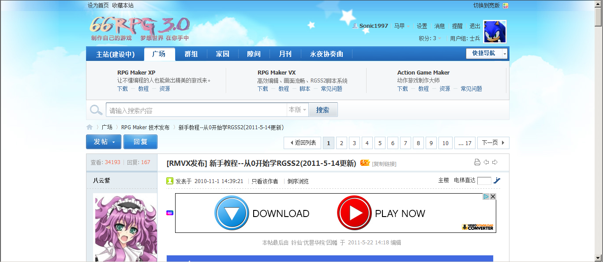
Task: Click the home icon in breadcrumb
Action: click(90, 127)
